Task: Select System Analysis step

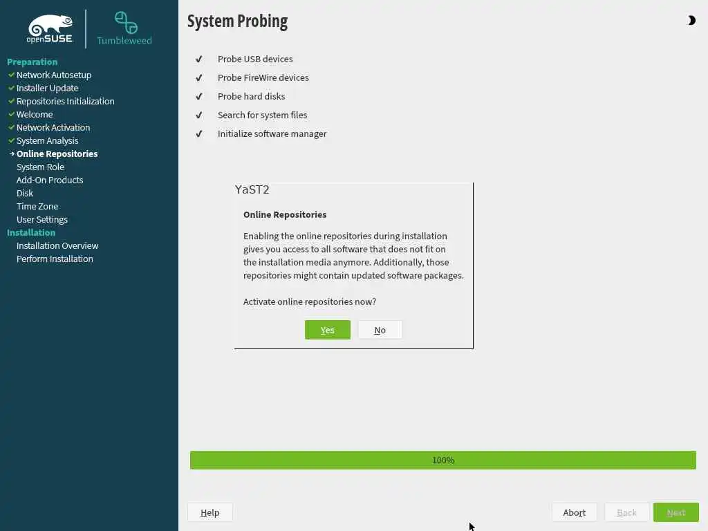Action: click(48, 140)
